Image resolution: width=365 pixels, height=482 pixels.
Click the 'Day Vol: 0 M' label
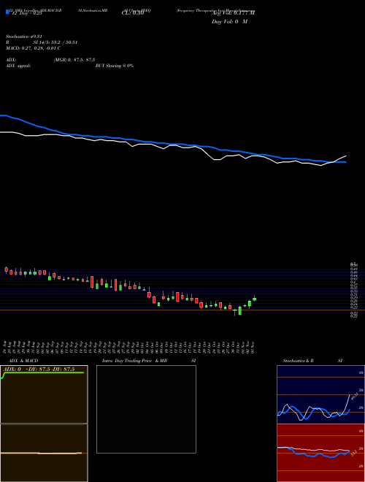coord(229,22)
